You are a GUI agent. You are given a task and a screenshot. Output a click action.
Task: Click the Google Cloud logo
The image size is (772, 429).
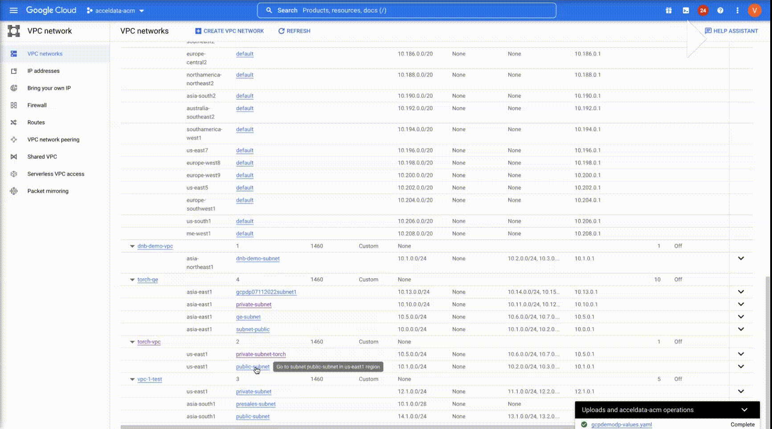click(51, 10)
